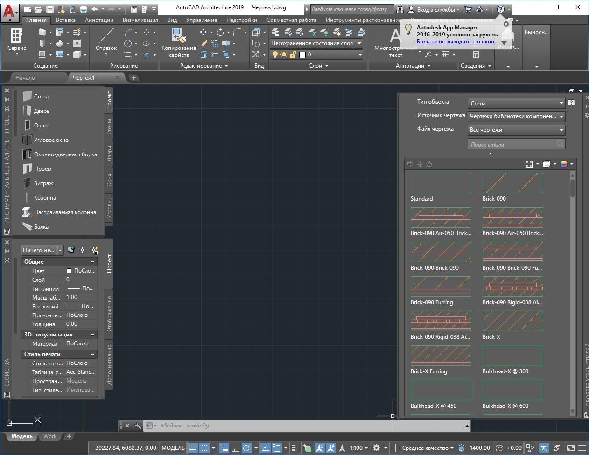Open the Тип объекта dropdown showing Стена
Screen dimensions: 589x455
pos(516,103)
